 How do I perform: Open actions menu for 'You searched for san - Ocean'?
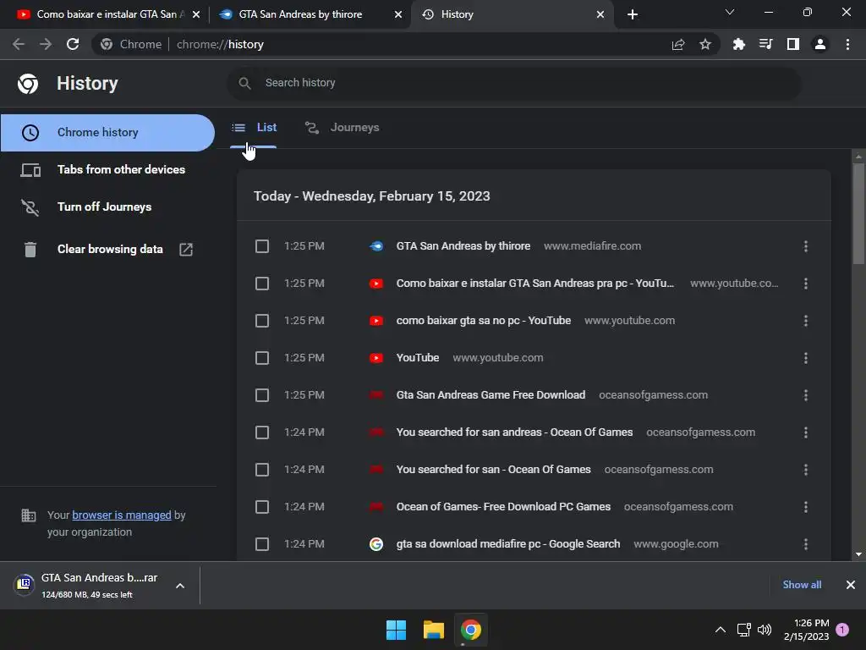806,470
